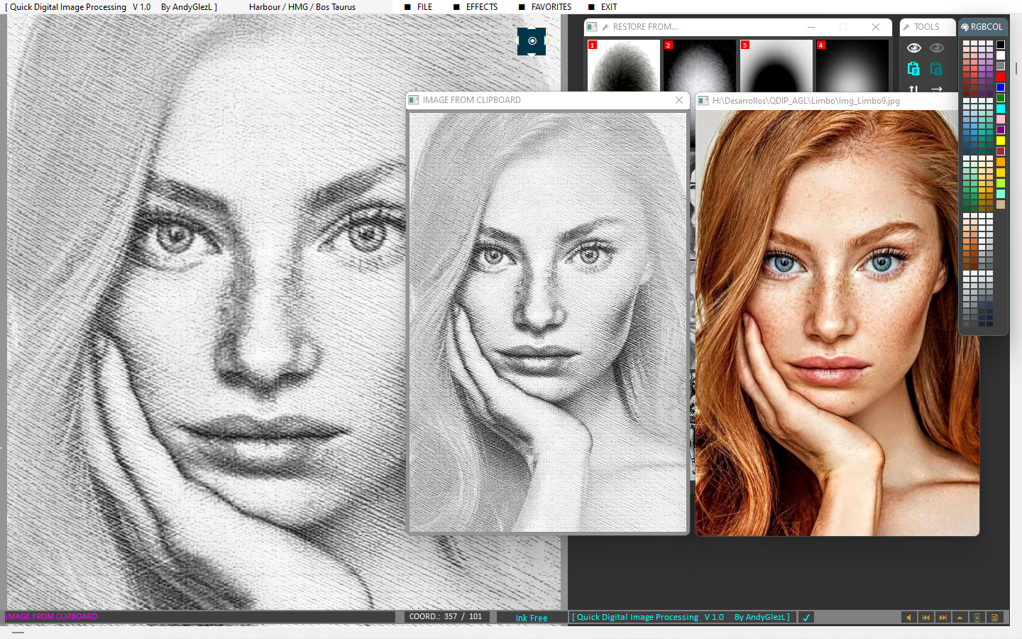The width and height of the screenshot is (1022, 639).
Task: Jump to first with skip-back icon
Action: pos(925,618)
